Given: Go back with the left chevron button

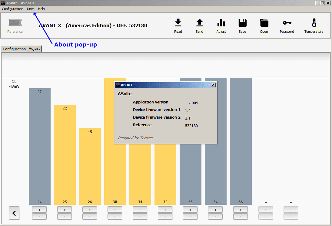Looking at the screenshot, I should pyautogui.click(x=14, y=213).
